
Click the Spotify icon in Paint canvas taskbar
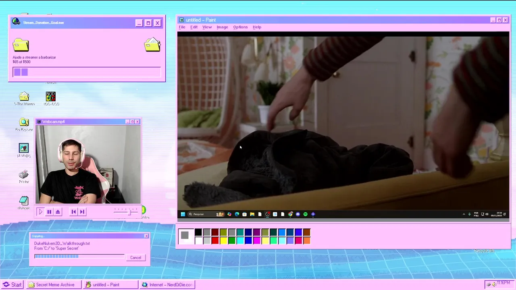pos(305,214)
